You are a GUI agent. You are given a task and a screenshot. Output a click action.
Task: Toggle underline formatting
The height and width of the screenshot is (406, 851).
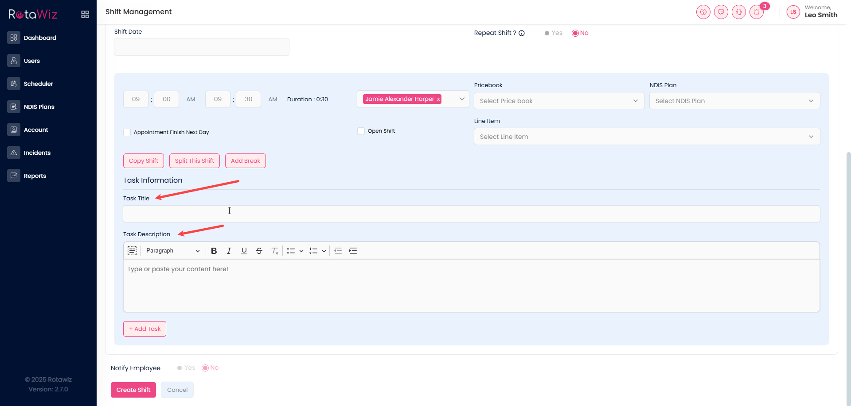[244, 251]
